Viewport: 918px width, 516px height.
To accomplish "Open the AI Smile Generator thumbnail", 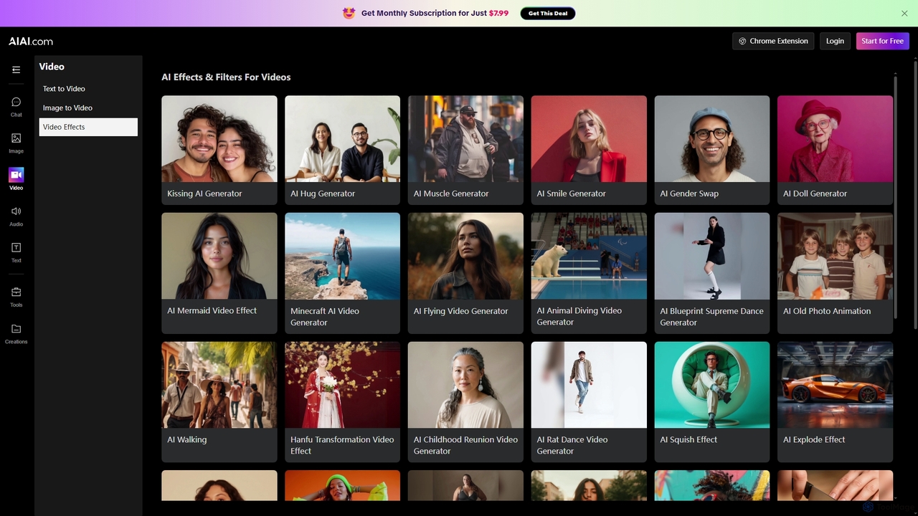I will point(589,139).
